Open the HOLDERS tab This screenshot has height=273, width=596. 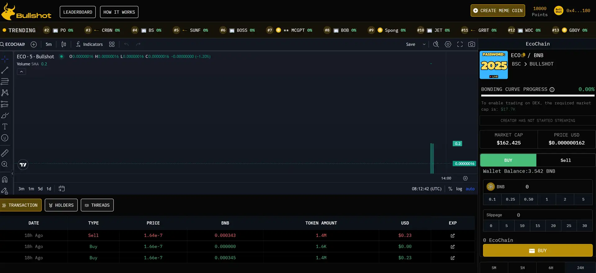click(61, 205)
